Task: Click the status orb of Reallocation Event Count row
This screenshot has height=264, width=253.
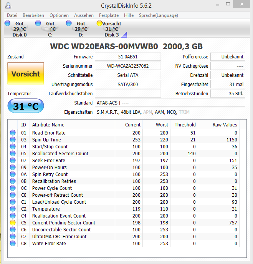Action: 13,216
